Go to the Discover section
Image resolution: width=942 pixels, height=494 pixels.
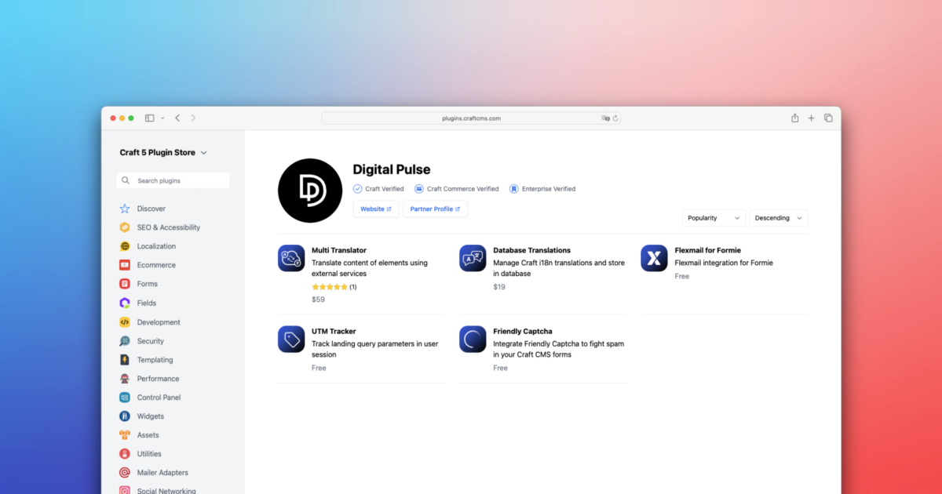click(126, 209)
